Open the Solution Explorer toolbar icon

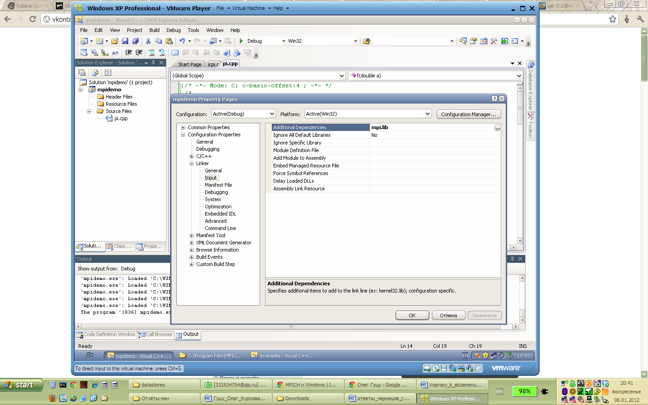pyautogui.click(x=463, y=41)
